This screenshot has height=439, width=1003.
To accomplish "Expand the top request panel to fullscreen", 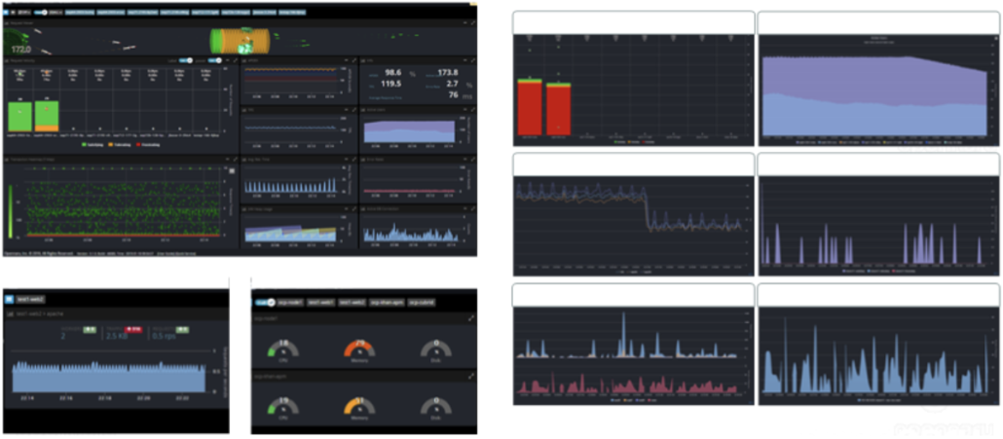I will click(x=473, y=21).
